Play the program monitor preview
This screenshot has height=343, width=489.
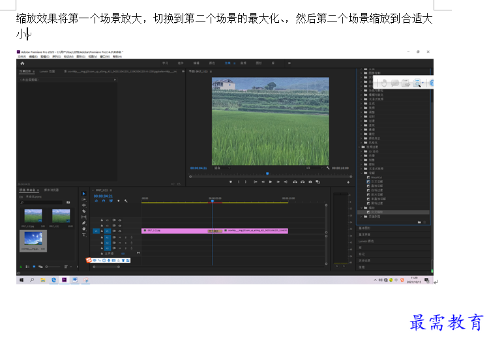point(271,182)
